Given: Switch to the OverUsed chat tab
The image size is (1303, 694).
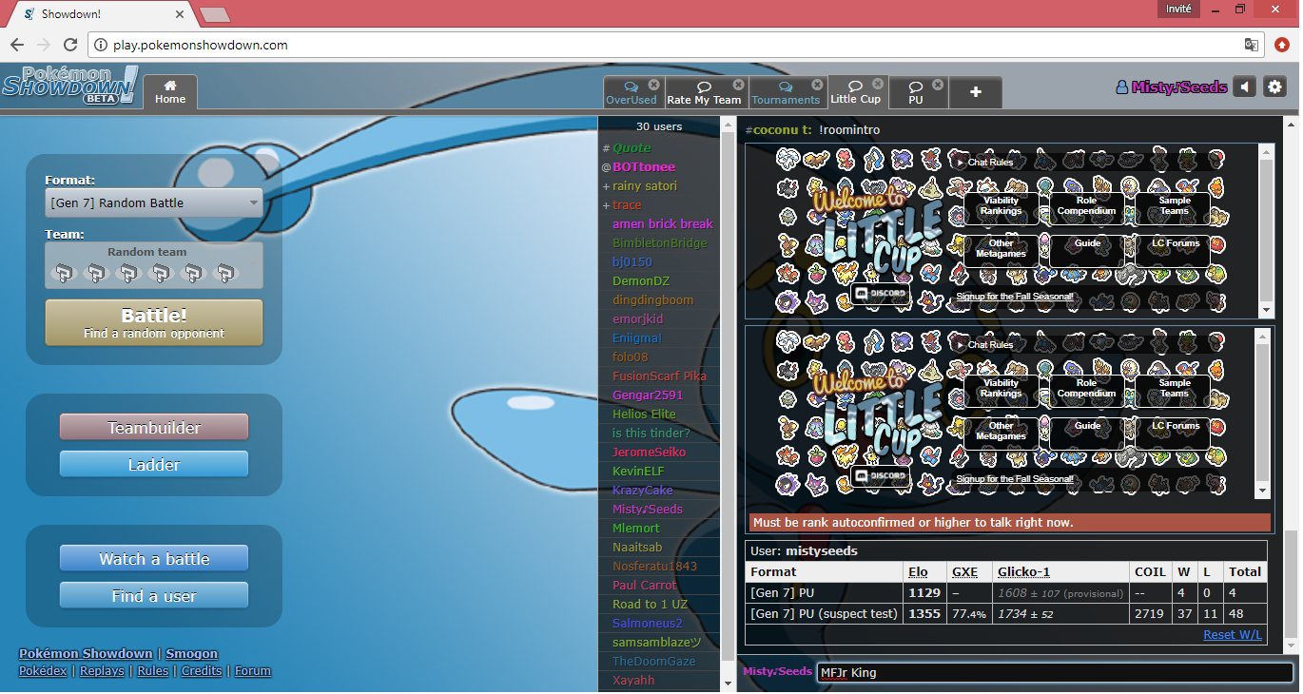Looking at the screenshot, I should [632, 93].
